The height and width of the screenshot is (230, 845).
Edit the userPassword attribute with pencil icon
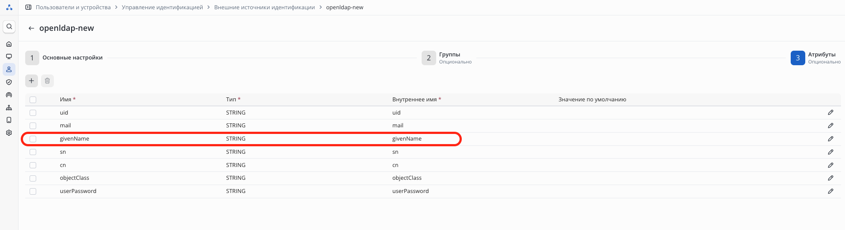(x=830, y=191)
